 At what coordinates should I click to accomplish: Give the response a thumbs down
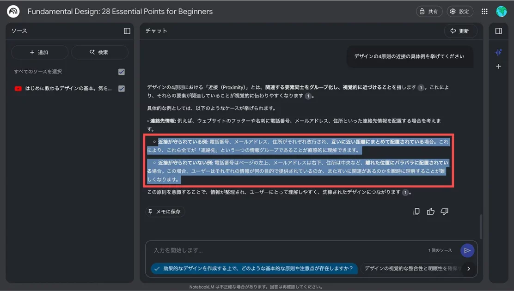445,212
